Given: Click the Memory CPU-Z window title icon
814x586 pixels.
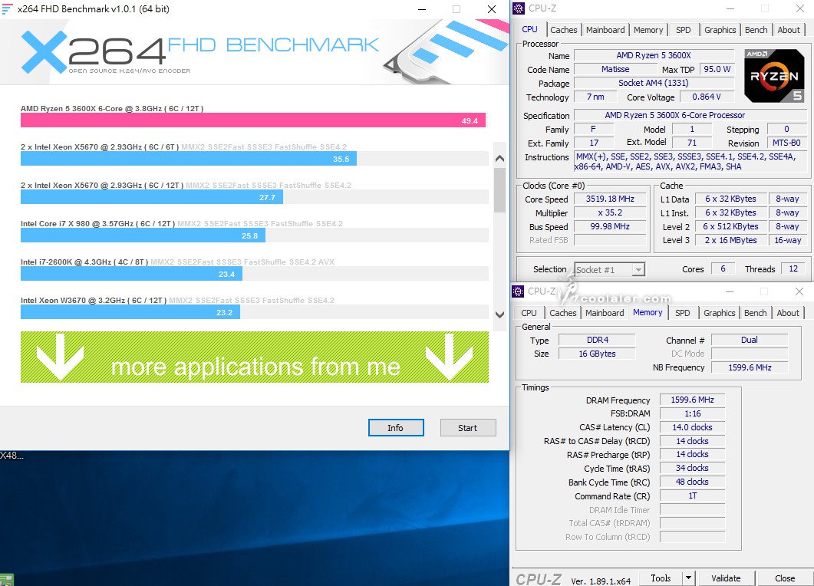Looking at the screenshot, I should click(x=519, y=291).
